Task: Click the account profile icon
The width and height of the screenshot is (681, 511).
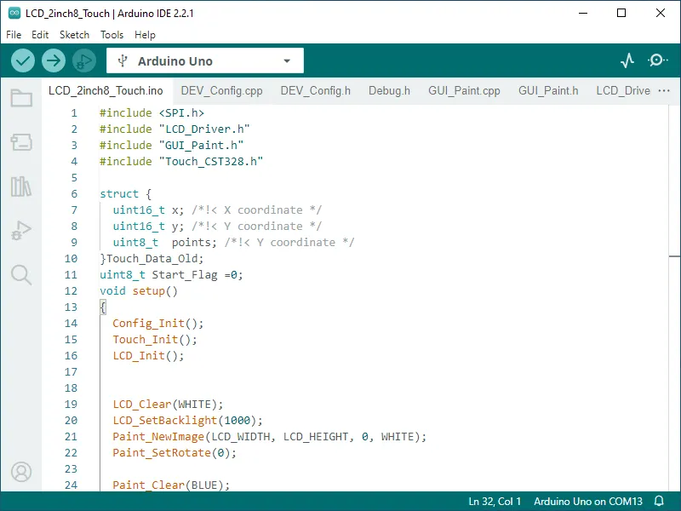Action: 21,472
